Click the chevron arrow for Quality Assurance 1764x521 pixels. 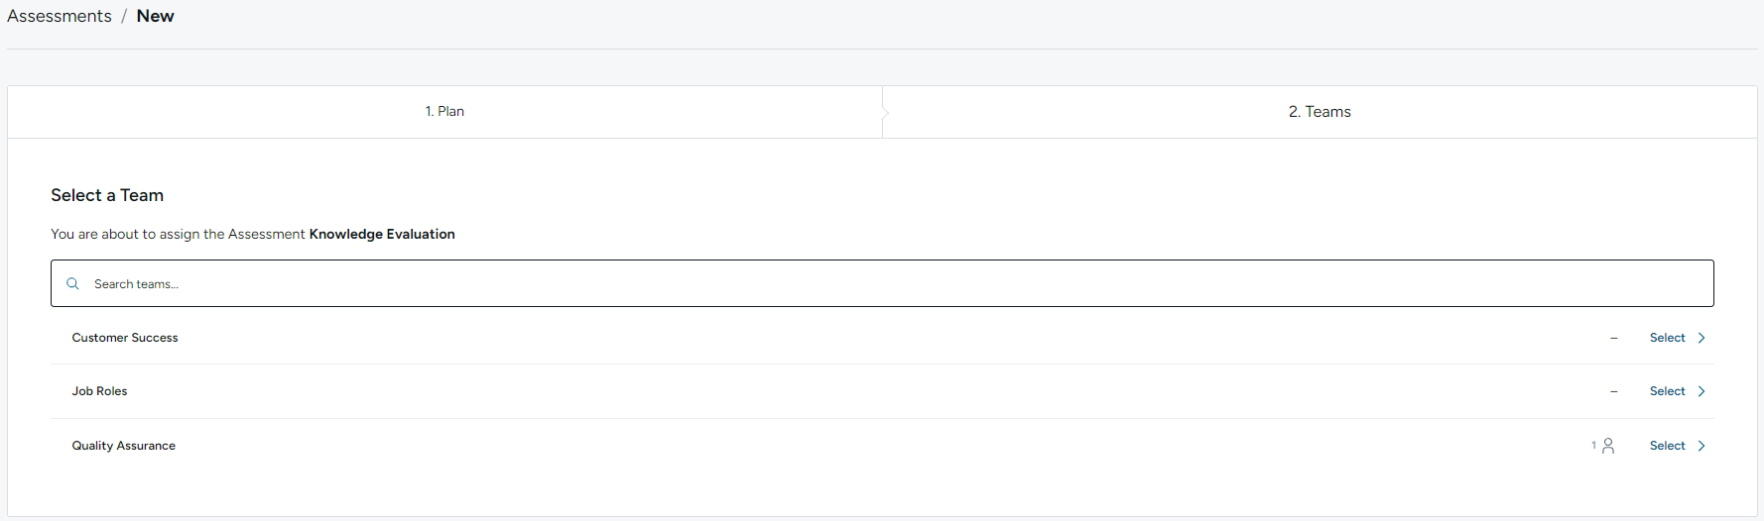[x=1701, y=446]
